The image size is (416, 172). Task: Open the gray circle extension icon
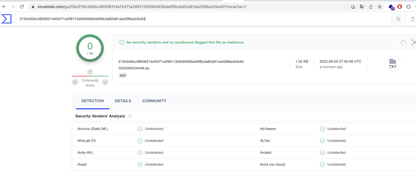pyautogui.click(x=408, y=7)
